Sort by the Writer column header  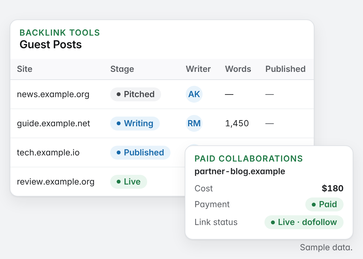198,69
